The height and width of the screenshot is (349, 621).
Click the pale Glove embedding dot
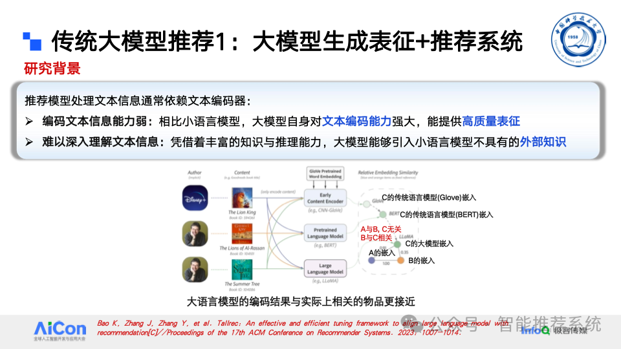(367, 204)
